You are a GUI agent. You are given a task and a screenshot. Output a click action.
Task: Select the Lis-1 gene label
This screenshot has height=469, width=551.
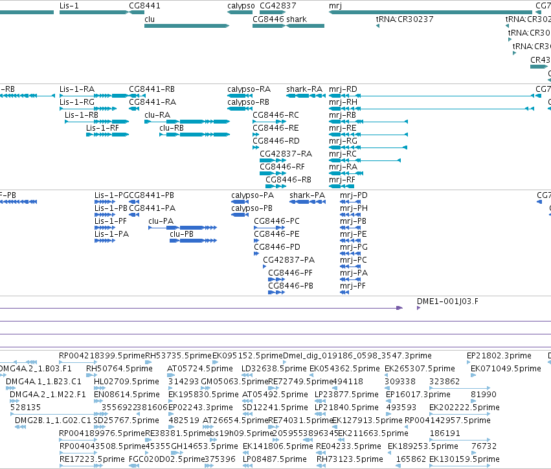[x=69, y=6]
